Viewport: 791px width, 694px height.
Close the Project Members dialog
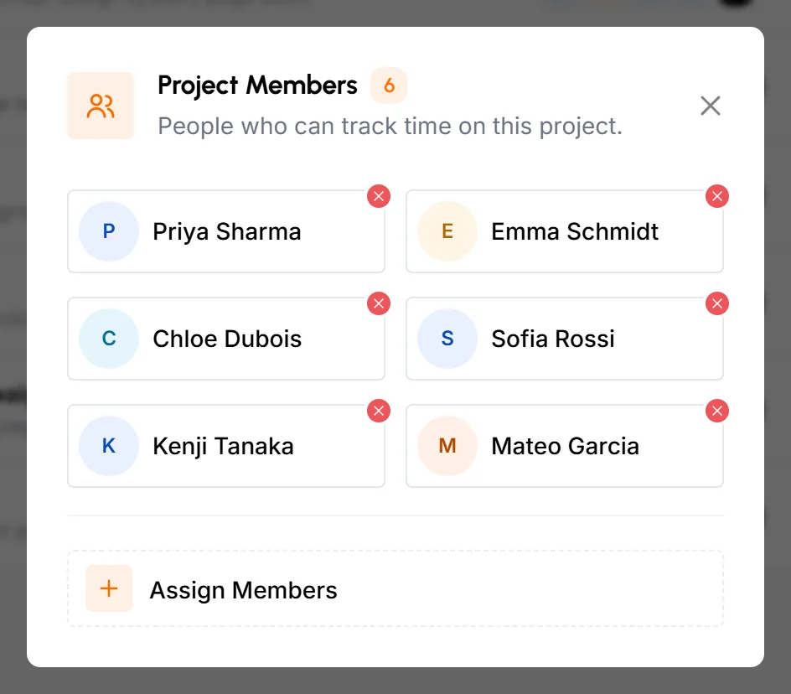pos(711,106)
